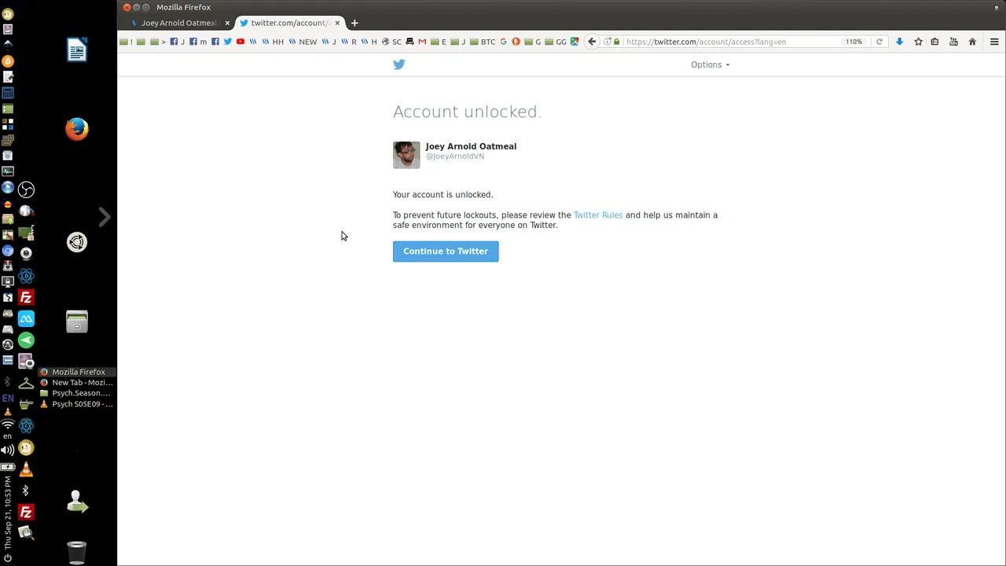1006x566 pixels.
Task: Open the HH Steemit bookmark
Action: 273,42
